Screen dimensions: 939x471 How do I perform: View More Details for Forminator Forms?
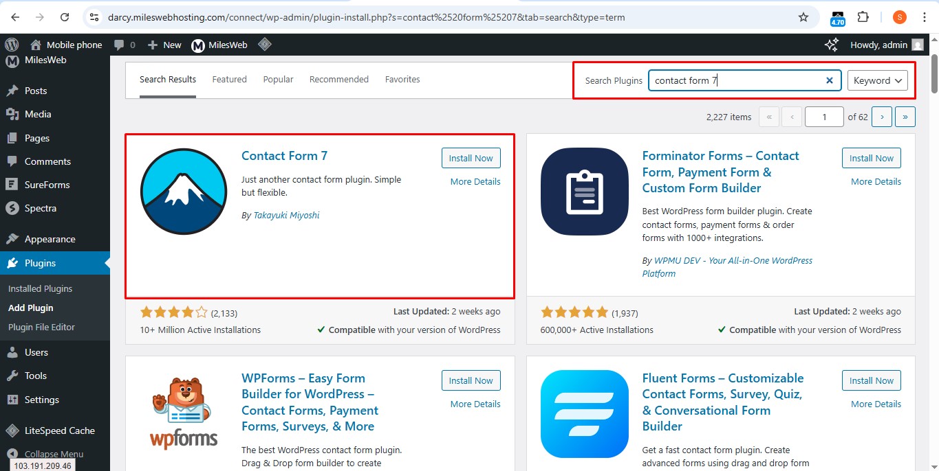tap(876, 181)
